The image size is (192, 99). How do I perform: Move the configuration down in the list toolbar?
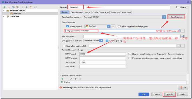pyautogui.click(x=26, y=7)
